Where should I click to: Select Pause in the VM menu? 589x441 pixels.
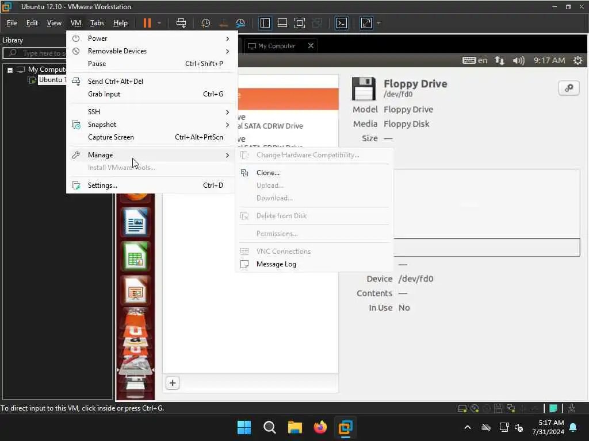pos(151,64)
